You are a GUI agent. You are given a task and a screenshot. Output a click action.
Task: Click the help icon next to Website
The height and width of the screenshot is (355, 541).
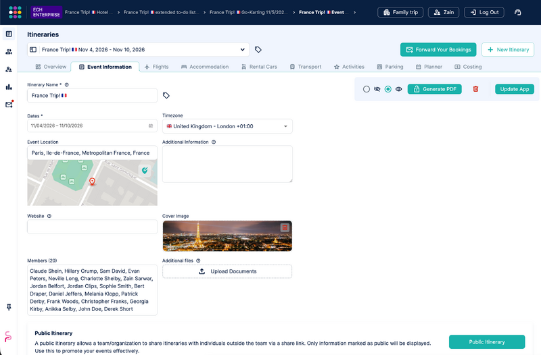(x=49, y=216)
